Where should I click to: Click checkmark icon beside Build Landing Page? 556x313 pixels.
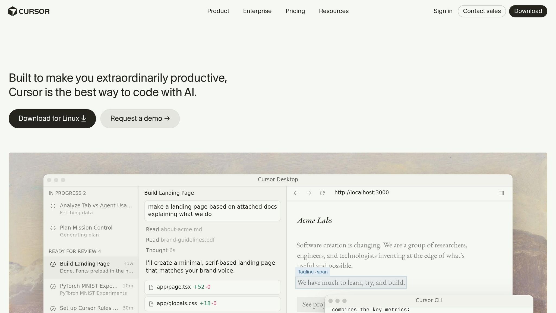pos(53,264)
